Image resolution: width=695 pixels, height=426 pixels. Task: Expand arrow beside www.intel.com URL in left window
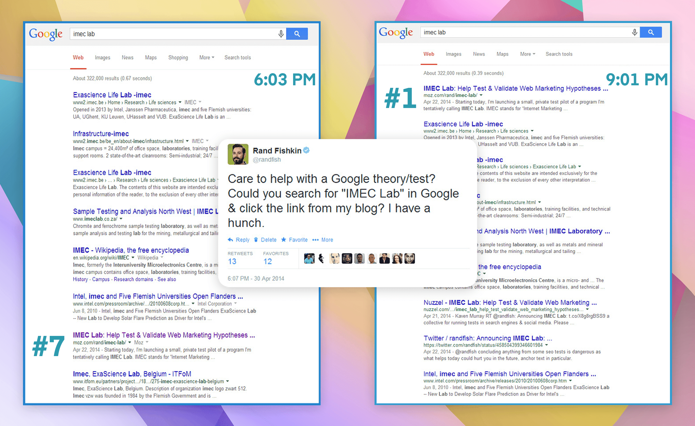(x=193, y=304)
